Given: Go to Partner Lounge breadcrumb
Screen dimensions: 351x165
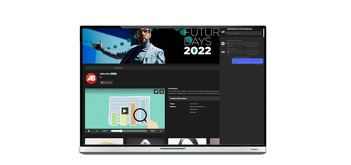Looking at the screenshot, I should (x=107, y=67).
